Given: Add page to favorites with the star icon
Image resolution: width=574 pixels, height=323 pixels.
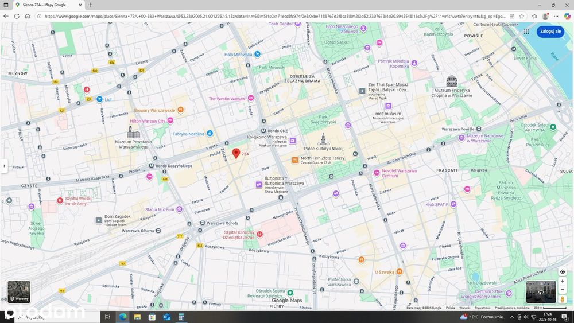Looking at the screenshot, I should click(x=522, y=16).
